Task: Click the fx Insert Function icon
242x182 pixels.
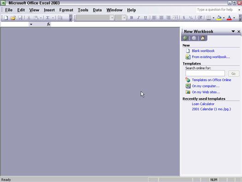Action: [x=48, y=24]
